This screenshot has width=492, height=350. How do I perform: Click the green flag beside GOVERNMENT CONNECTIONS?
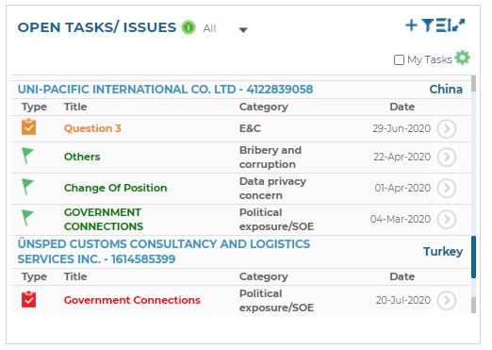coord(27,218)
